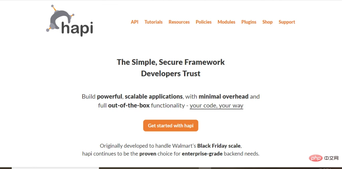342x169 pixels.
Task: Navigate to the Plugins page
Action: pos(249,22)
